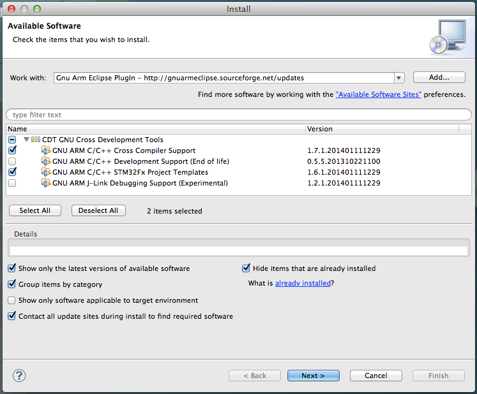The height and width of the screenshot is (394, 477).
Task: Click the type filter text field
Action: coord(239,115)
